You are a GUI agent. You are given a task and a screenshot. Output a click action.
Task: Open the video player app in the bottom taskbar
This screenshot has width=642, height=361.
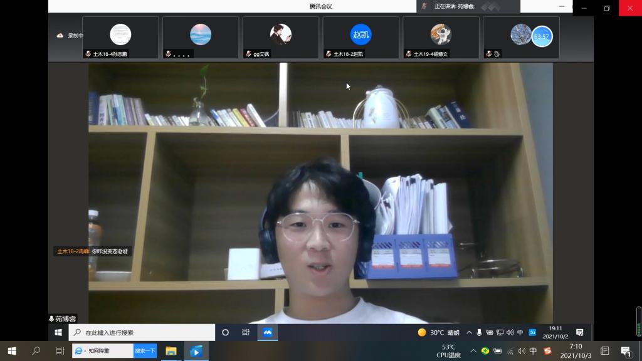[196, 351]
